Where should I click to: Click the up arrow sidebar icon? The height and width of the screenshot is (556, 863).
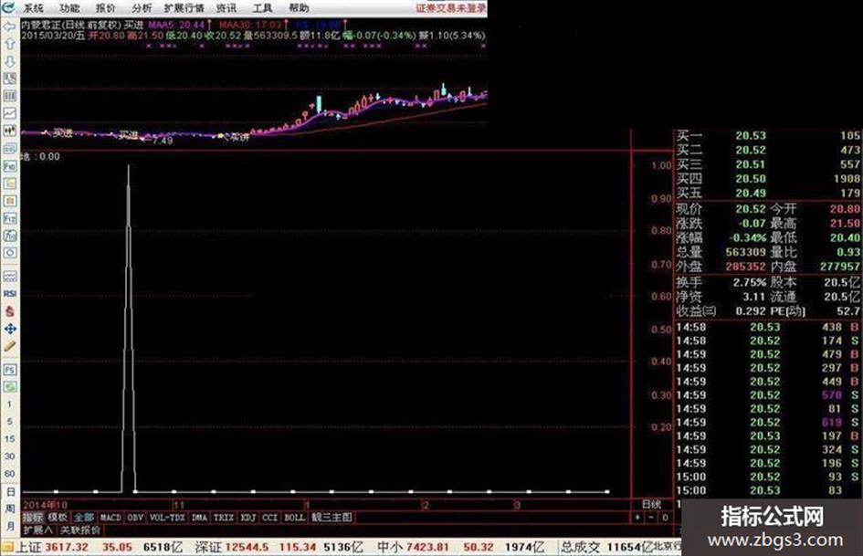tap(9, 44)
